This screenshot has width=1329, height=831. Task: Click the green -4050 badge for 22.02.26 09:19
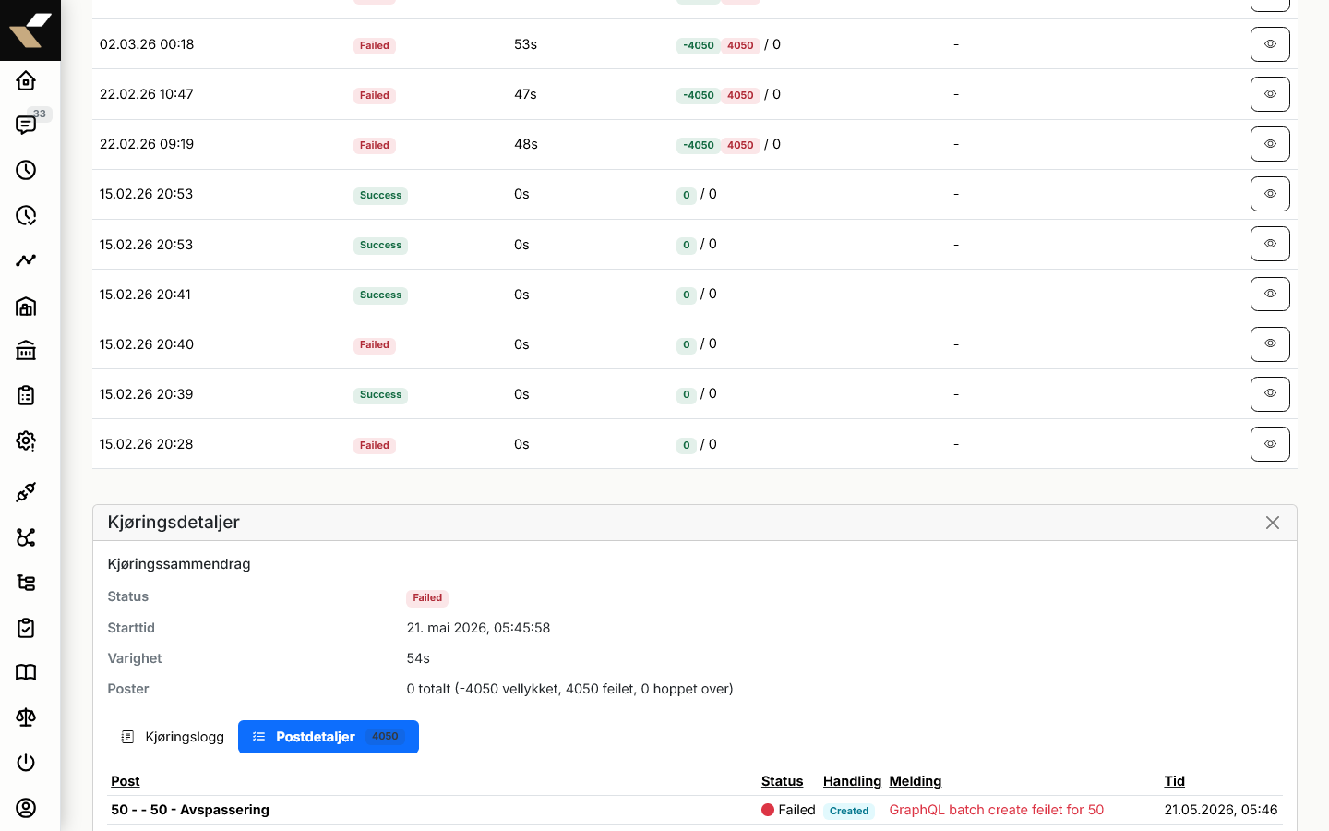[x=699, y=145]
